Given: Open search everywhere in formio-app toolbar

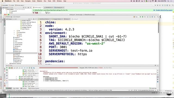Looking at the screenshot, I should point(158,17).
